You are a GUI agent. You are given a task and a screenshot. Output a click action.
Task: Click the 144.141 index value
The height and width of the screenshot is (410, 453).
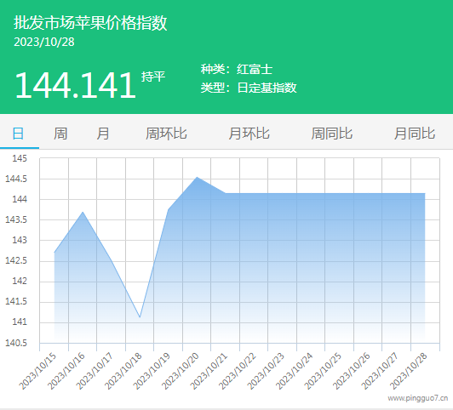75,85
